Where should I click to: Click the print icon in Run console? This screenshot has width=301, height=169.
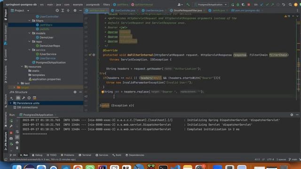tap(17, 143)
